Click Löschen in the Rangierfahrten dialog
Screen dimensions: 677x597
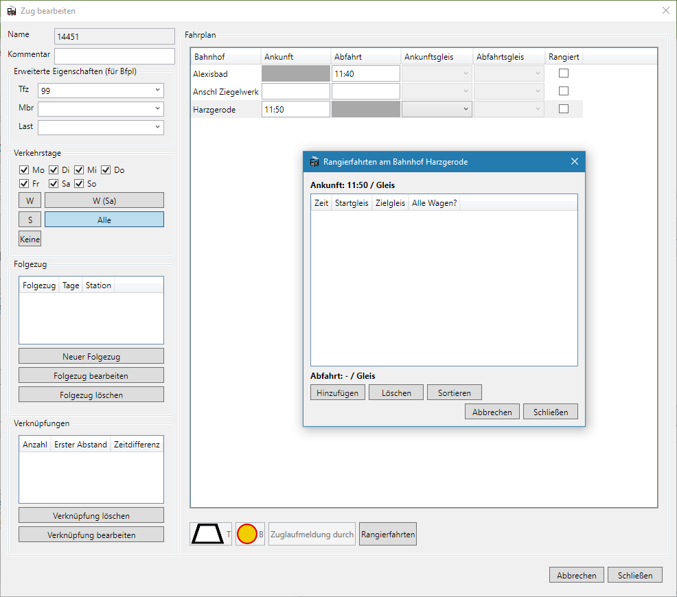[396, 393]
